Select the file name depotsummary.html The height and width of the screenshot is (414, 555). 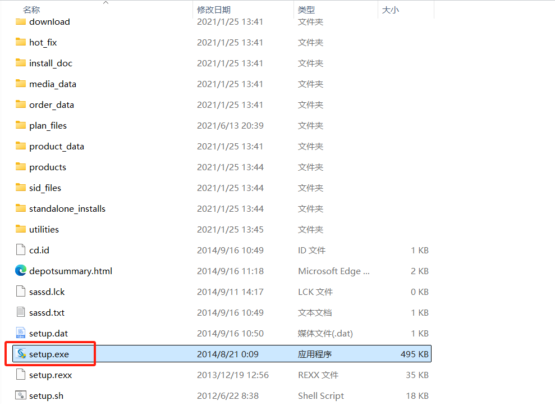coord(71,271)
